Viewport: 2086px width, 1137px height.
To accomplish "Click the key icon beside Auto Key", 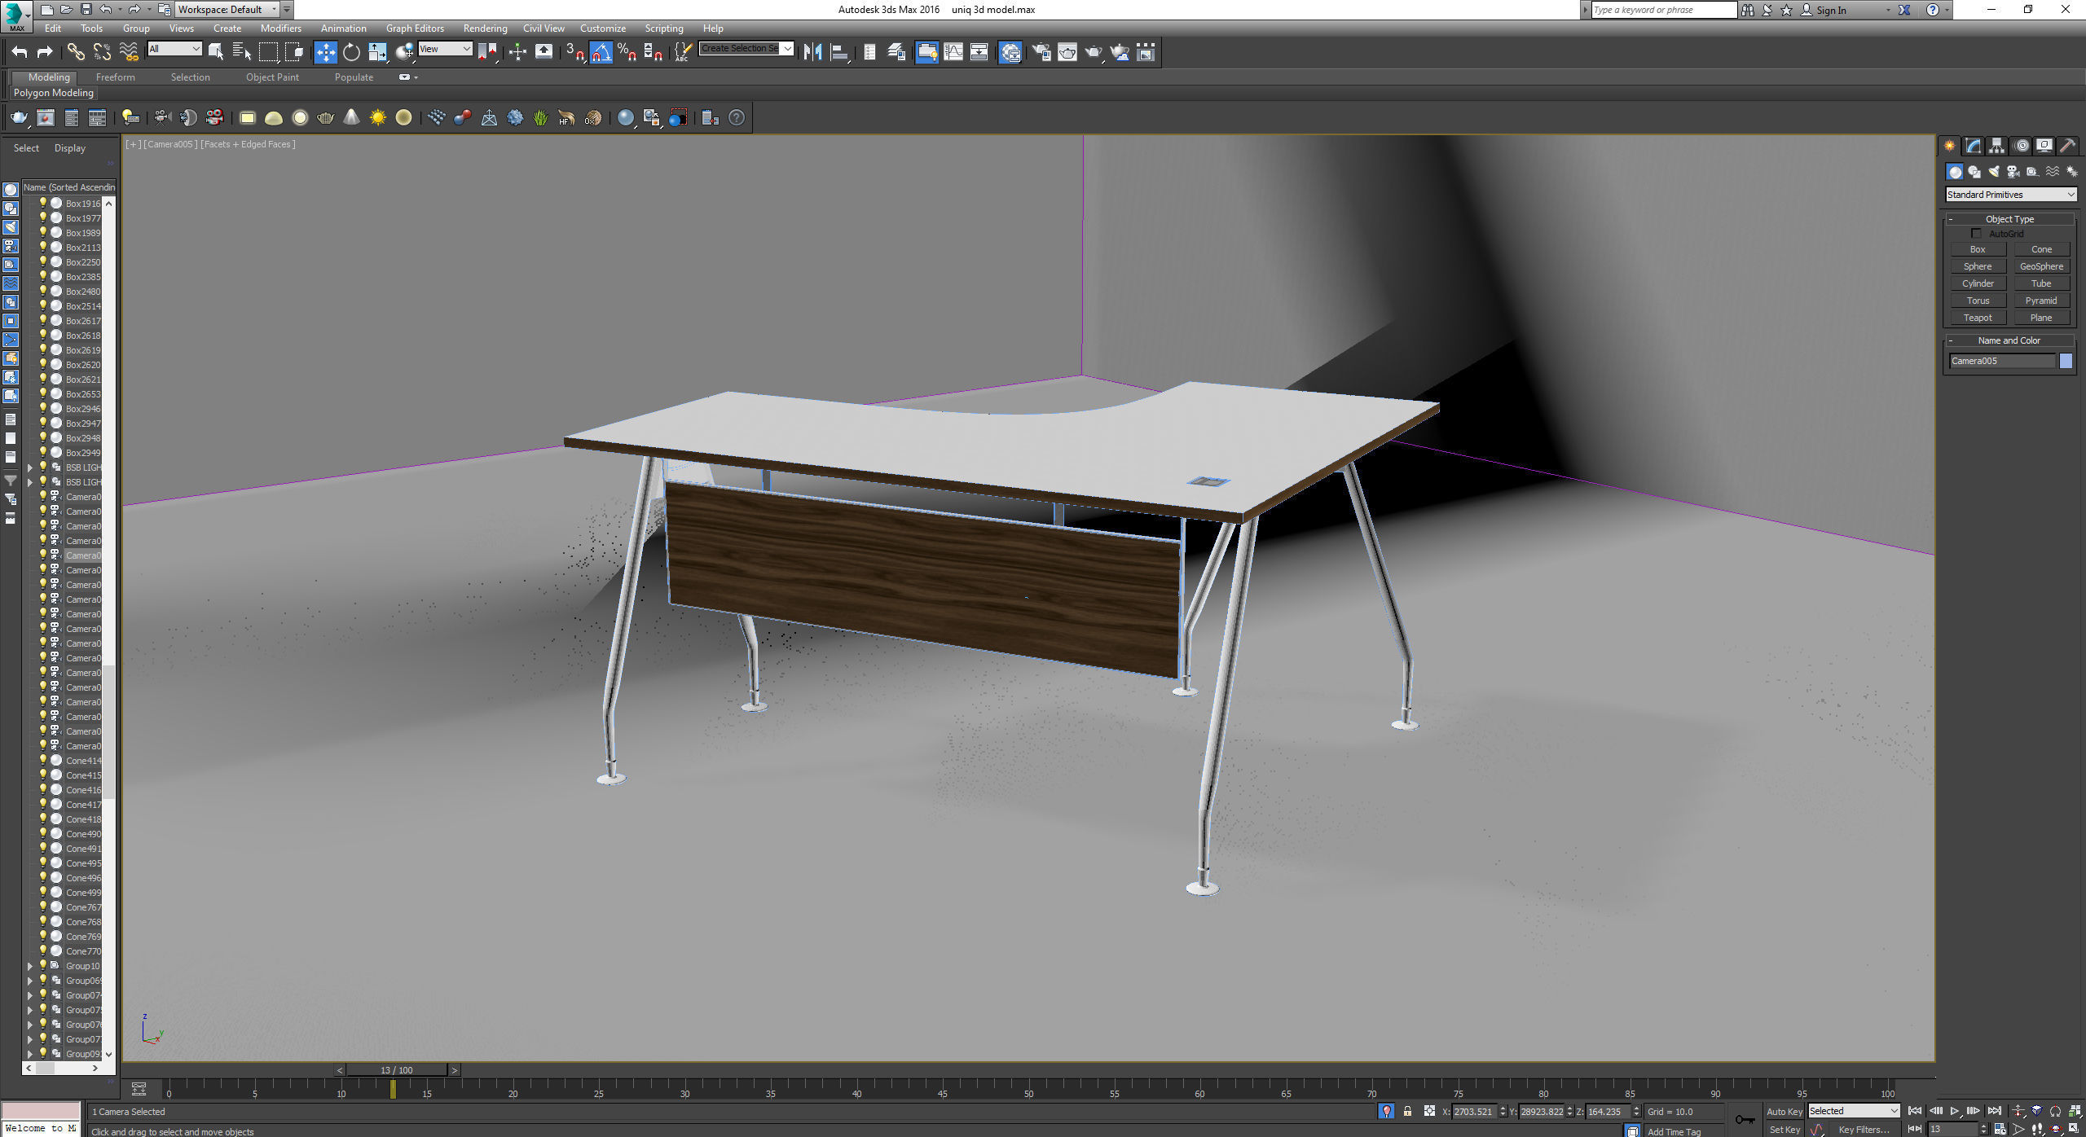I will (1744, 1119).
